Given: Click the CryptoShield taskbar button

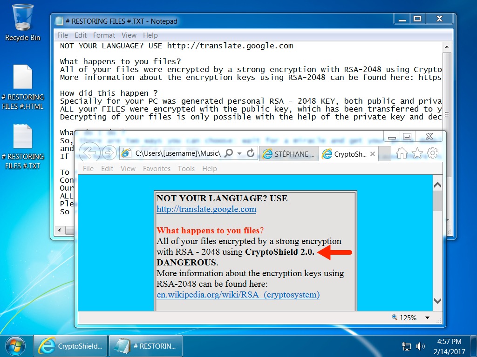Looking at the screenshot, I should [x=70, y=346].
